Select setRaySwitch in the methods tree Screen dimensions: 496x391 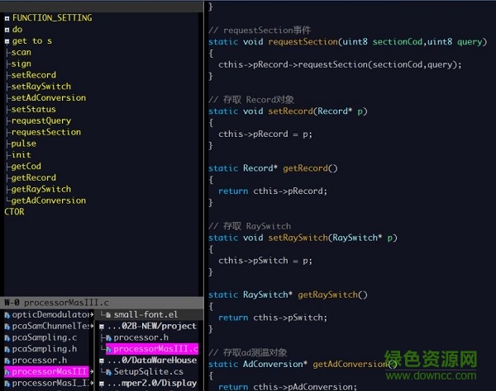(x=41, y=87)
